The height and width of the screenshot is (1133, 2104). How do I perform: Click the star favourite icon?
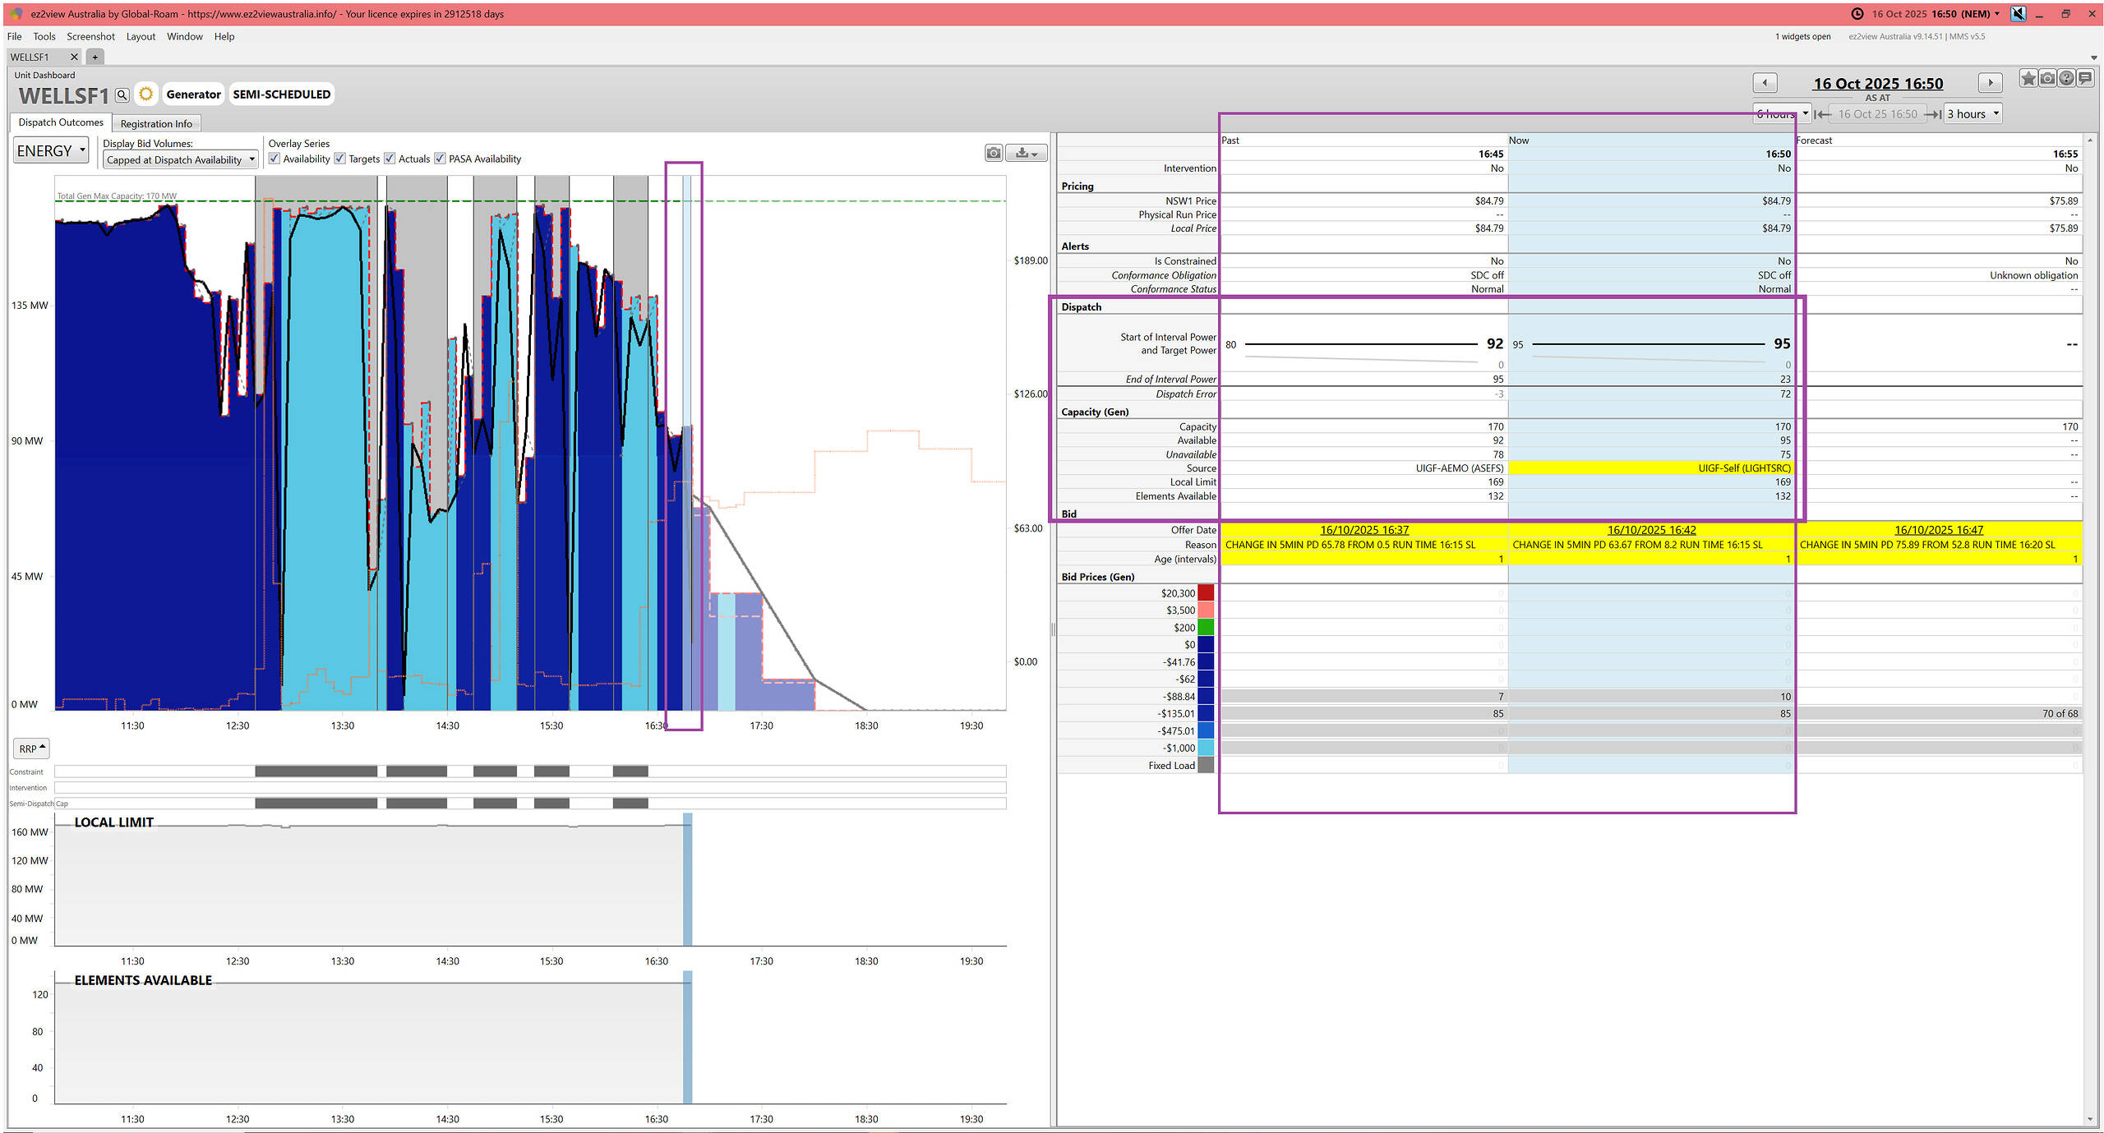click(2028, 79)
